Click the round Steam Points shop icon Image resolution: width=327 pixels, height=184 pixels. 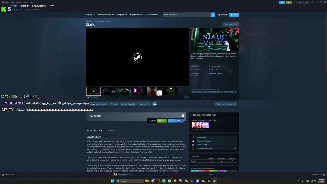pyautogui.click(x=154, y=104)
